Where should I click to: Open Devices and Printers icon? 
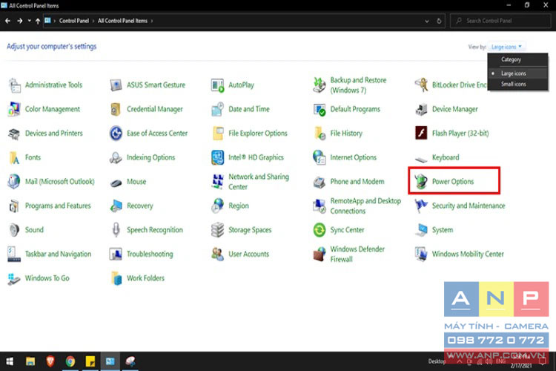click(14, 134)
